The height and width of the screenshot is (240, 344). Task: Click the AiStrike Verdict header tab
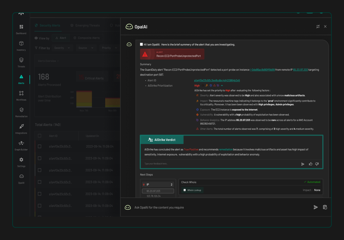click(x=162, y=140)
